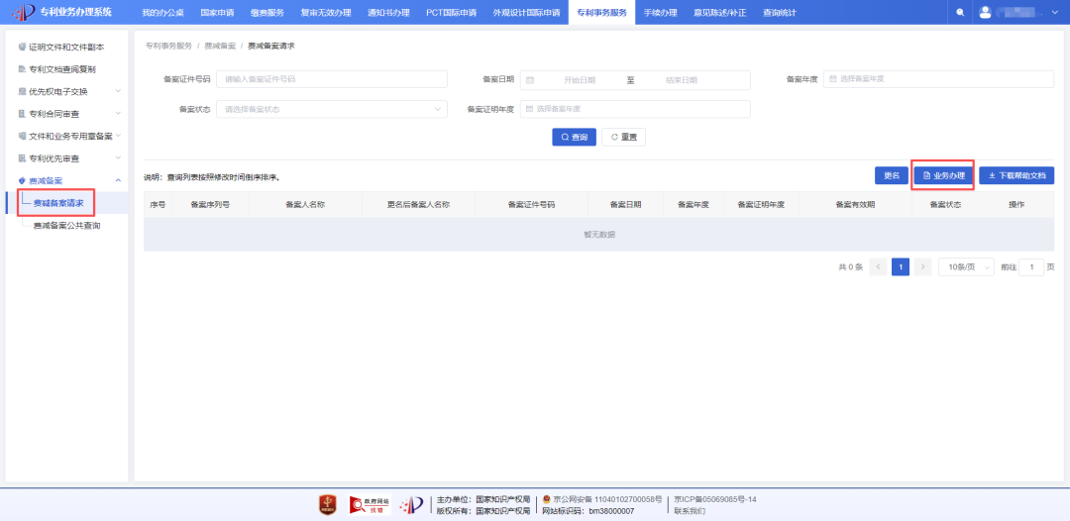Expand 专利合同审查 sidebar chevron
This screenshot has height=521, width=1070.
(118, 114)
